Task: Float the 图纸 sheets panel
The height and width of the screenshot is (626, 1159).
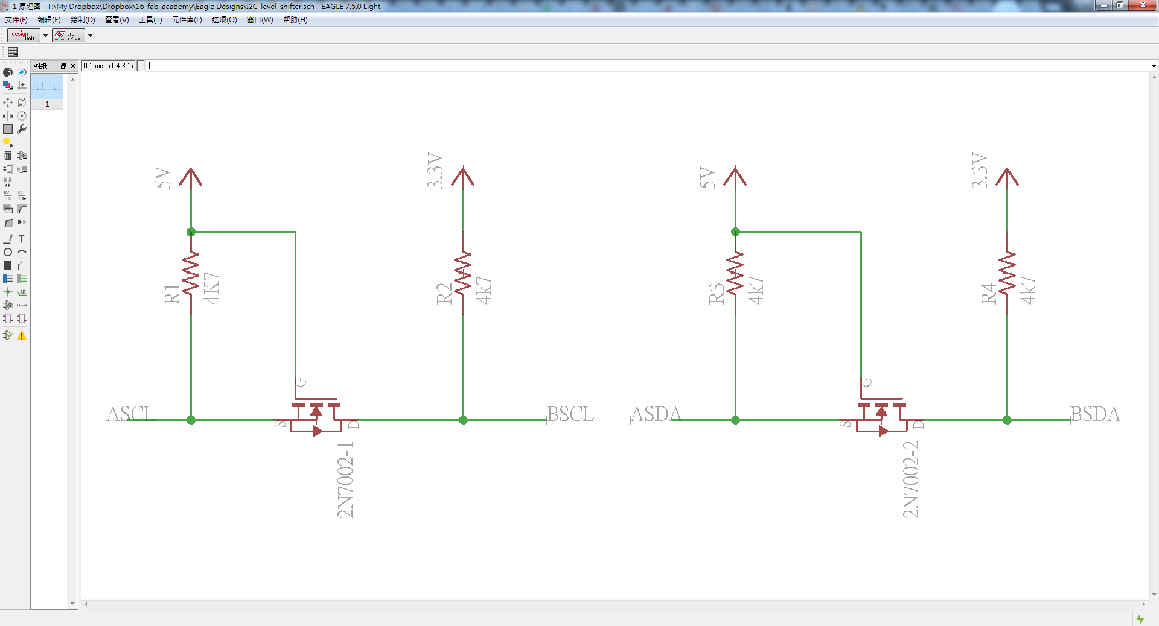Action: tap(63, 66)
